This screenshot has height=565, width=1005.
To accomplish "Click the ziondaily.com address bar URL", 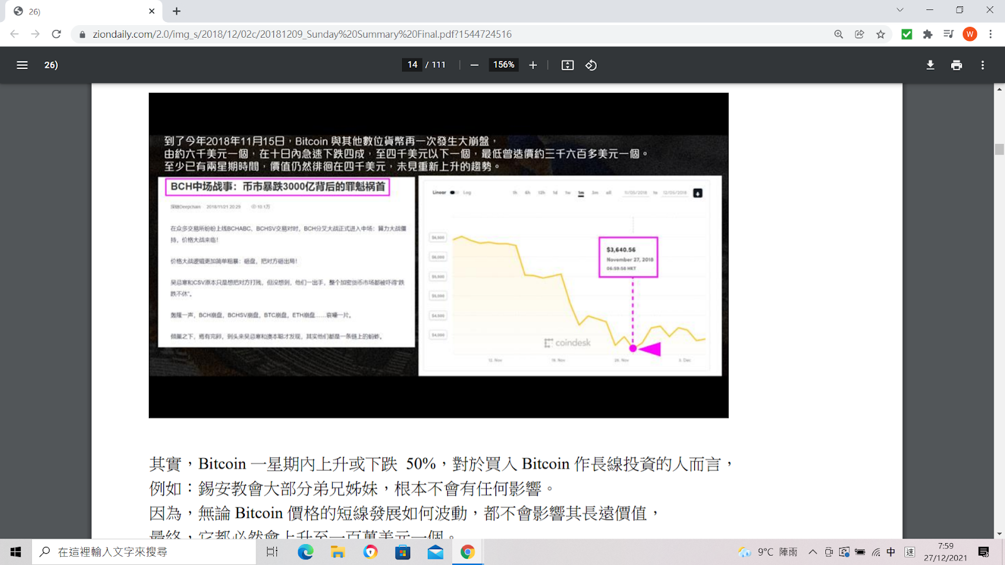I will [x=302, y=34].
